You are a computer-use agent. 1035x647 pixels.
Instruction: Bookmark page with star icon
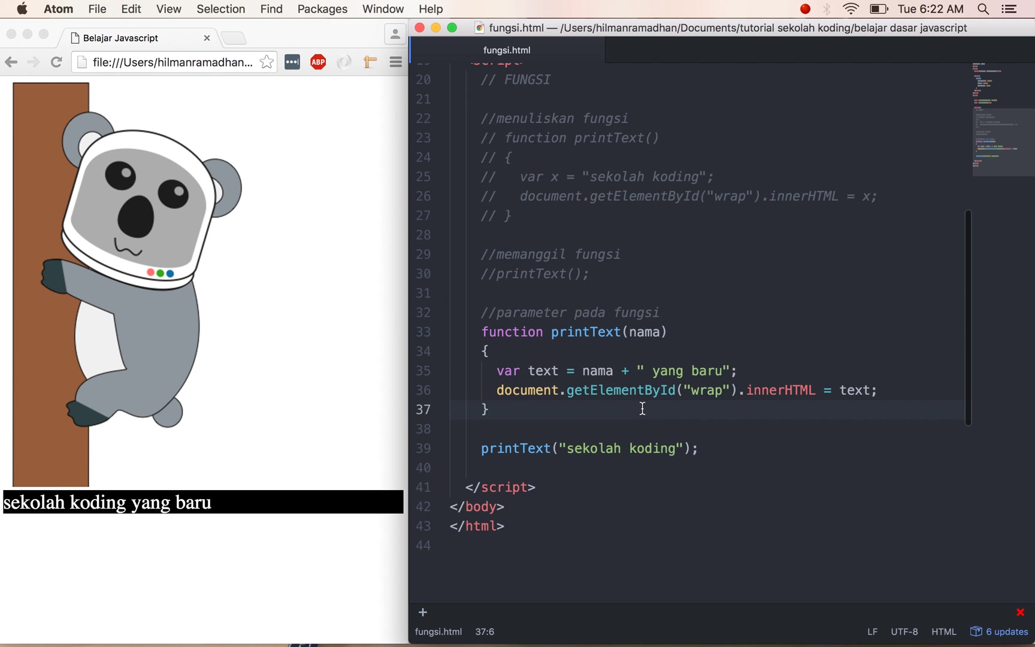267,62
